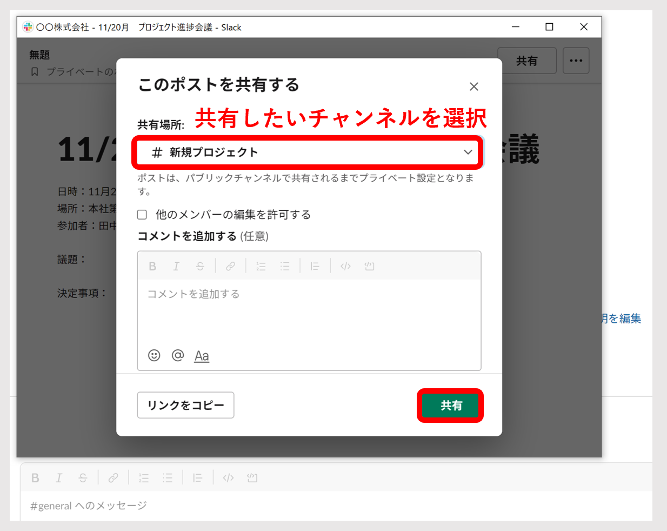Enable 他のメンバーの編集を許可する checkbox
The image size is (667, 531).
click(x=142, y=214)
